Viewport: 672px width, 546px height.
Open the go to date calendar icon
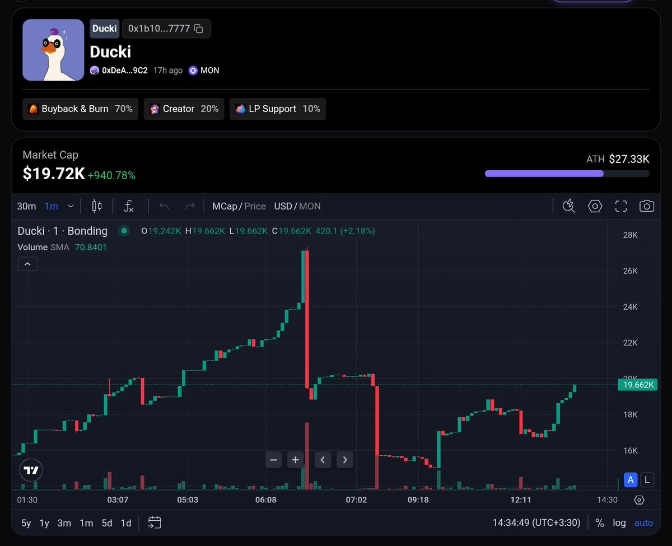click(155, 522)
